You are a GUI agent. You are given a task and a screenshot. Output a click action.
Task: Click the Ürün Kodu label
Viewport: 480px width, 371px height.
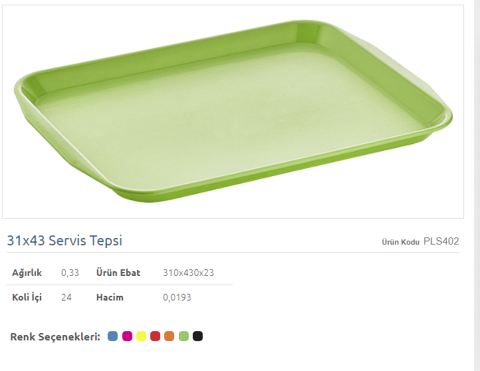pos(400,242)
